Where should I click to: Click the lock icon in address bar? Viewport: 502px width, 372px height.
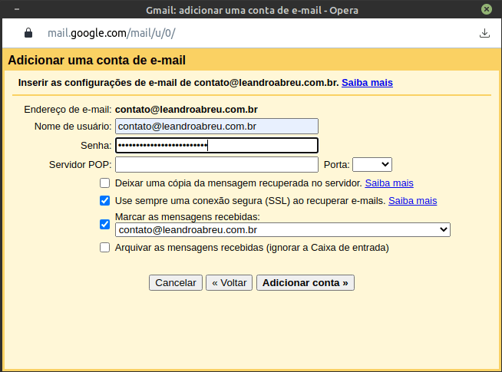(28, 33)
